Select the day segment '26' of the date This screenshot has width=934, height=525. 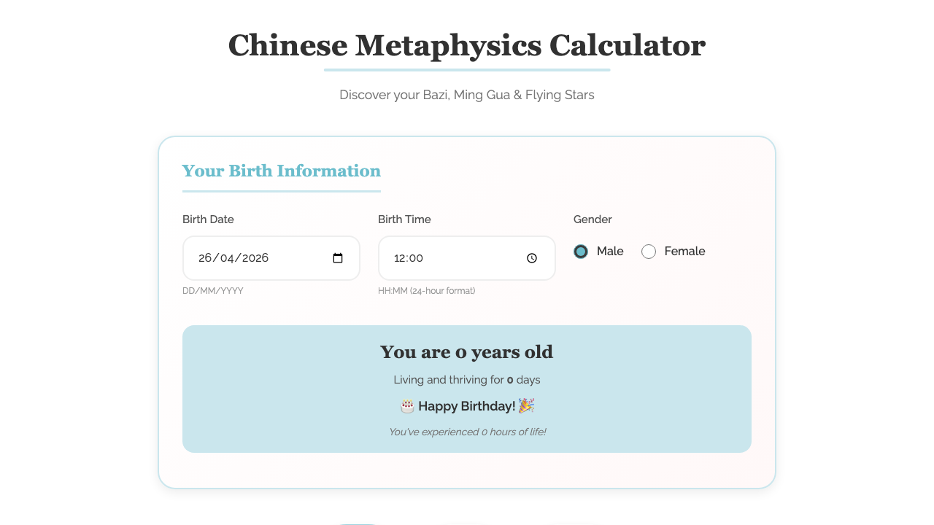click(204, 257)
